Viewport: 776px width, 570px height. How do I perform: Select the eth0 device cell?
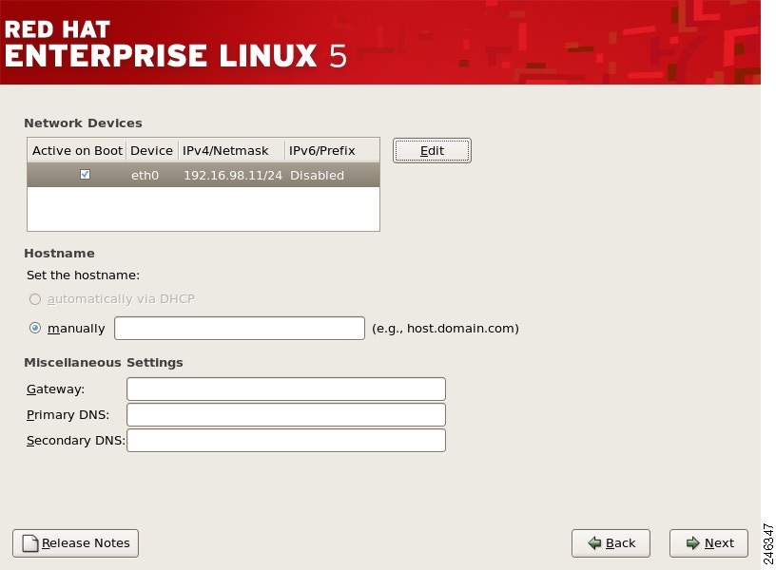click(145, 175)
